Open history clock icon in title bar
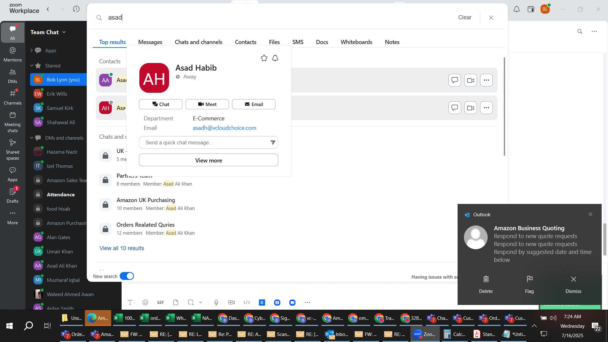 pos(76,9)
